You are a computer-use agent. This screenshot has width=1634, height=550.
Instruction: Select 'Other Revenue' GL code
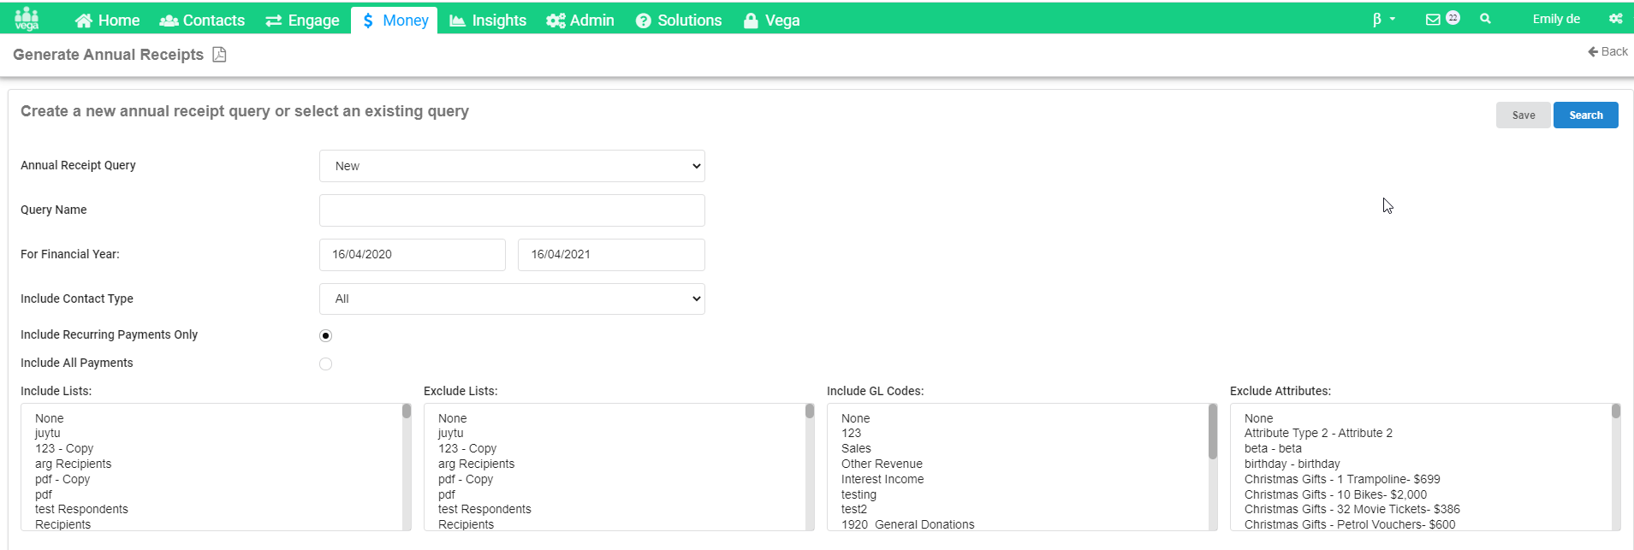(882, 464)
